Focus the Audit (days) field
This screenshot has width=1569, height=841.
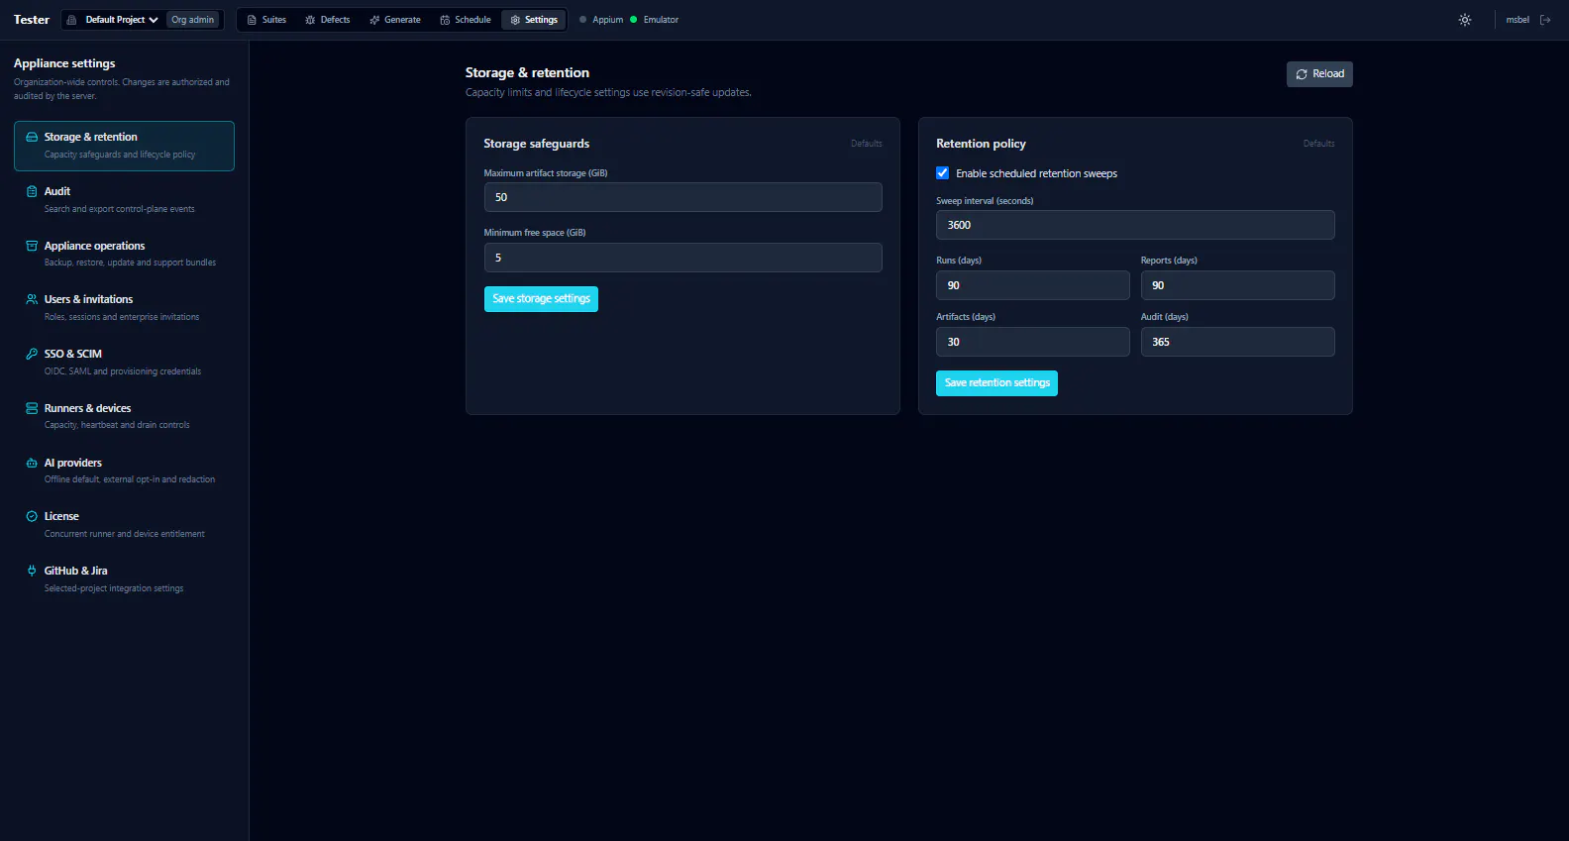pos(1237,342)
